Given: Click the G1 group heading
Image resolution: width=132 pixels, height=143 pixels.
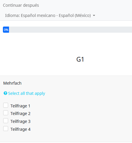Looking at the screenshot, I should 80,59.
